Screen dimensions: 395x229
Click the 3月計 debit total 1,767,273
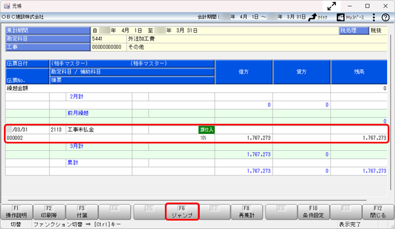pyautogui.click(x=259, y=154)
